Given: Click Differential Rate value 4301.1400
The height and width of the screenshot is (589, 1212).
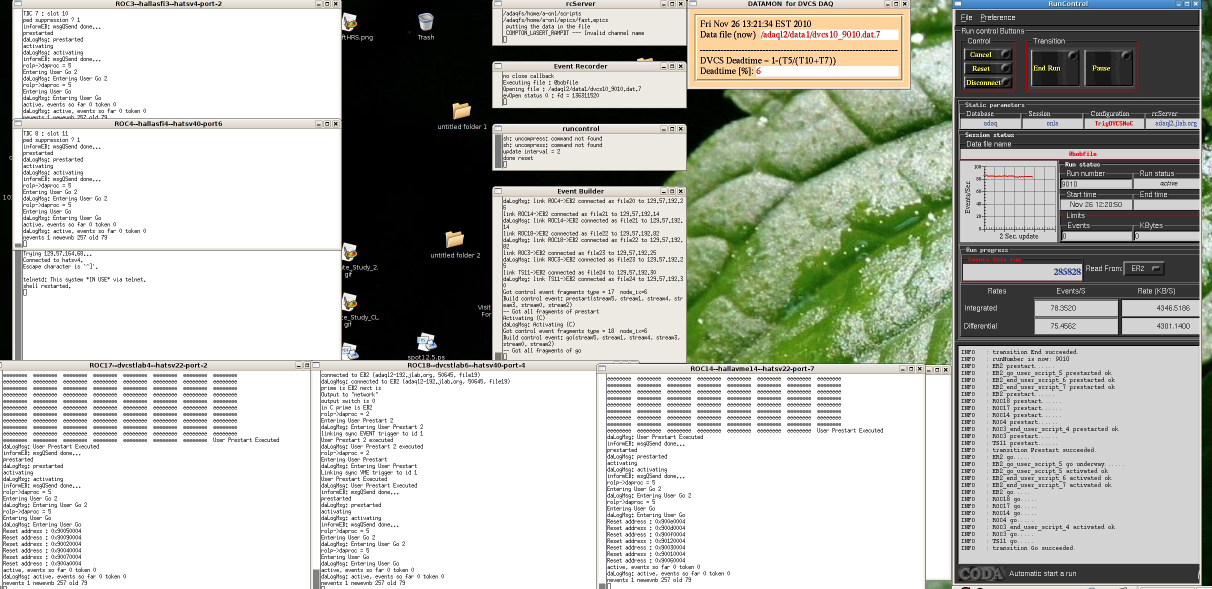Looking at the screenshot, I should [1160, 326].
